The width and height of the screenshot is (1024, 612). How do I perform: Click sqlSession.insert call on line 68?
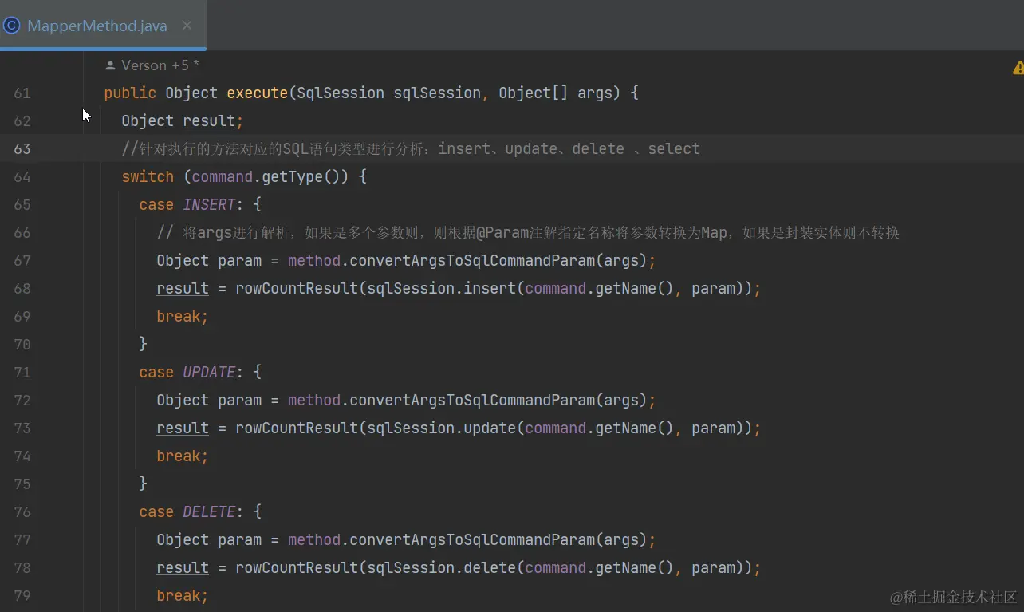pos(442,289)
